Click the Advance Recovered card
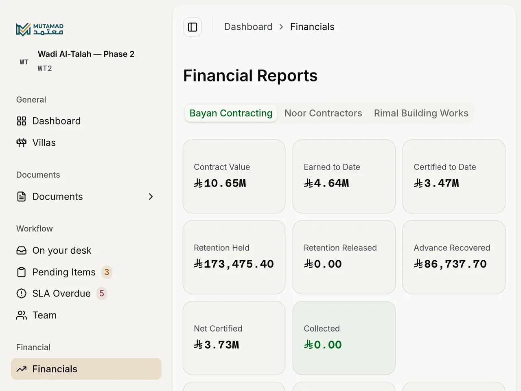Viewport: 521px width, 391px height. point(454,257)
